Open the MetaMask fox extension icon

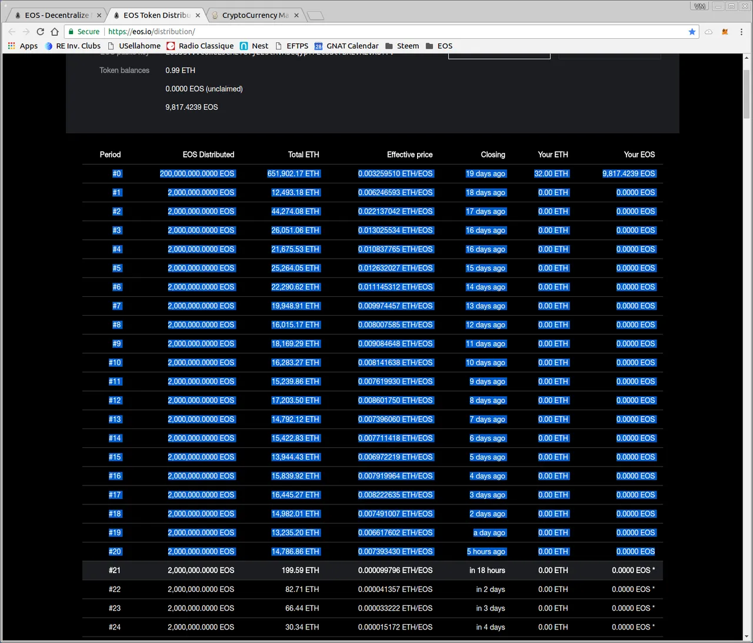[x=725, y=32]
